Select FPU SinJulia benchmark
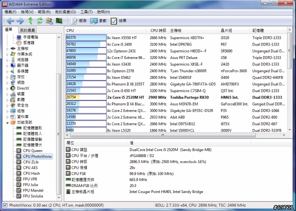 click(33, 196)
